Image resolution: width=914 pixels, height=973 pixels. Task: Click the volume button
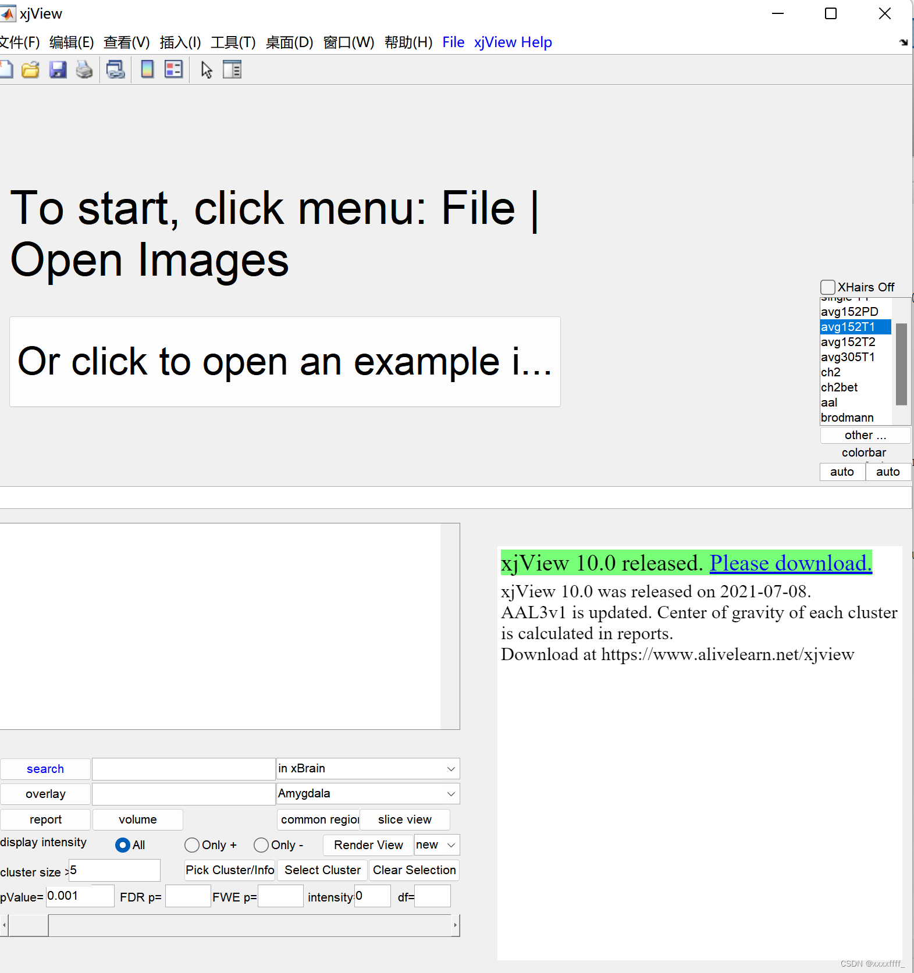138,819
